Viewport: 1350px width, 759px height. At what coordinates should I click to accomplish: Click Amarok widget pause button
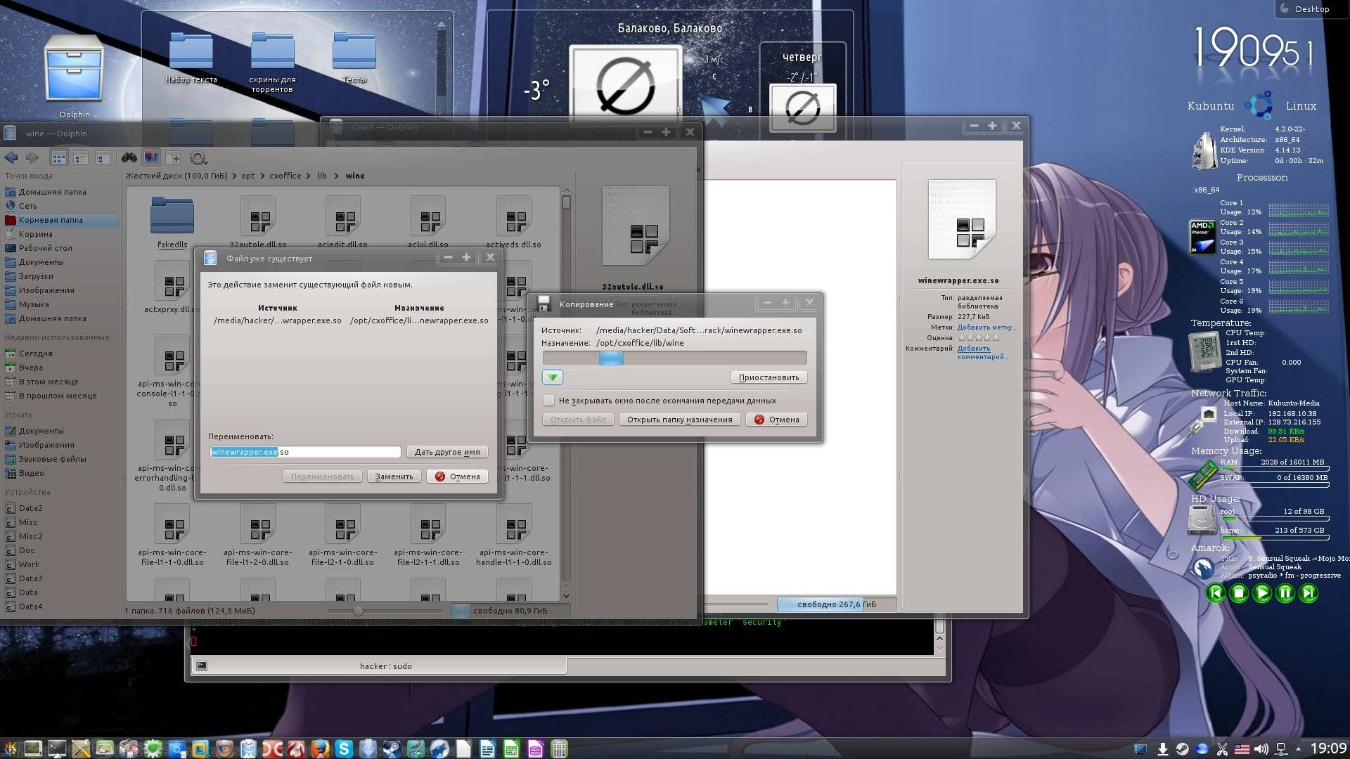pyautogui.click(x=1285, y=593)
